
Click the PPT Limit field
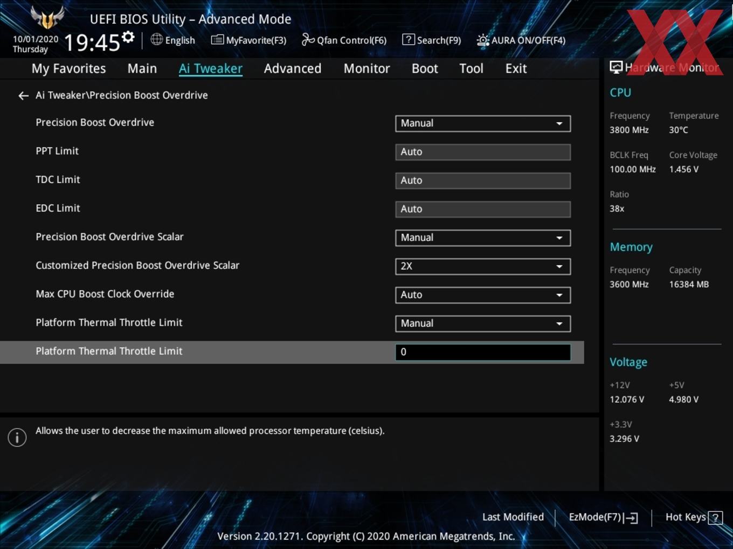(x=483, y=152)
